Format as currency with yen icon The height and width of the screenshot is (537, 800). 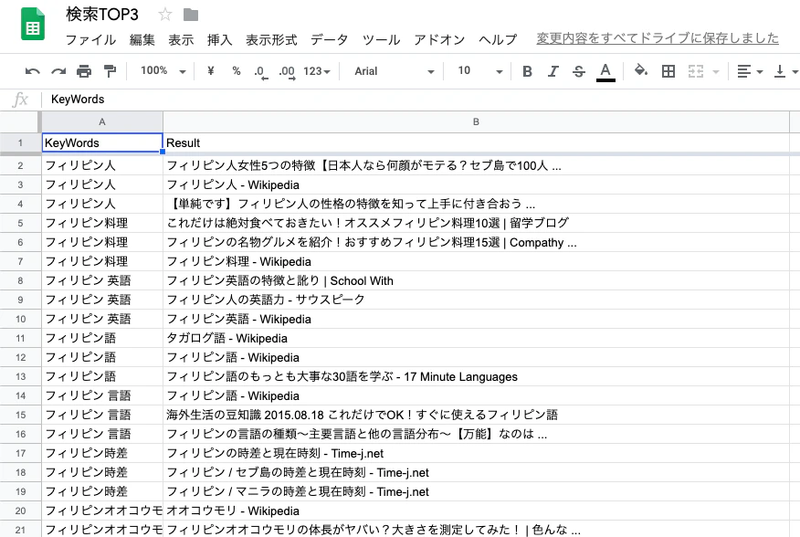210,71
